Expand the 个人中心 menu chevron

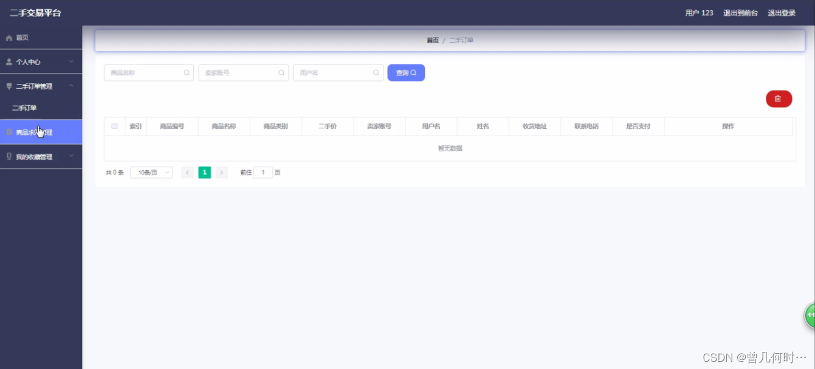(x=71, y=62)
